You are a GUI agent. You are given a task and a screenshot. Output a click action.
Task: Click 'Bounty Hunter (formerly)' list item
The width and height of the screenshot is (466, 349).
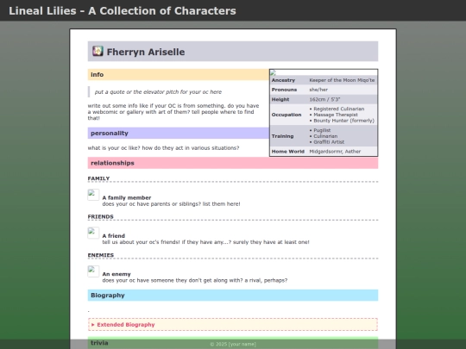point(343,121)
